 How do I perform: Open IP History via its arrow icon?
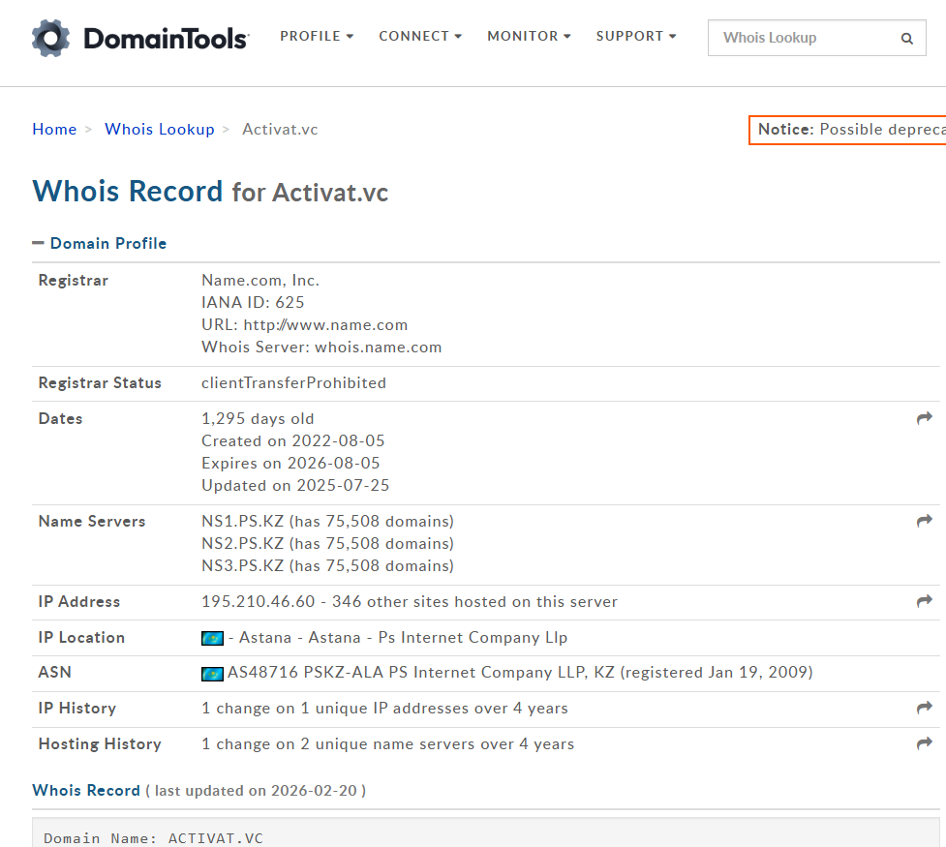(924, 708)
